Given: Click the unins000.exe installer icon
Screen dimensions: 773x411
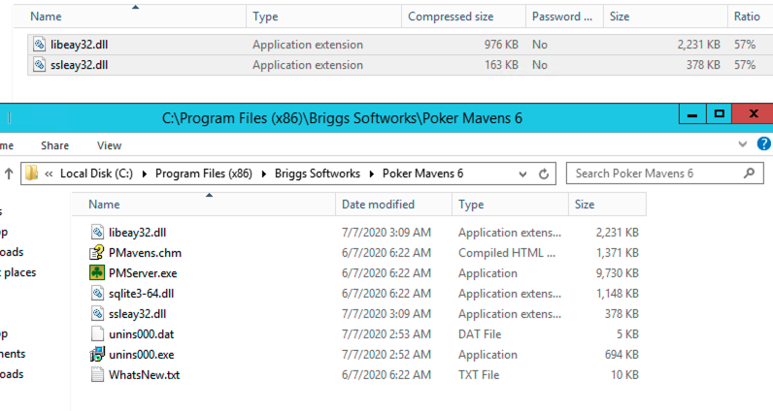Looking at the screenshot, I should [97, 355].
